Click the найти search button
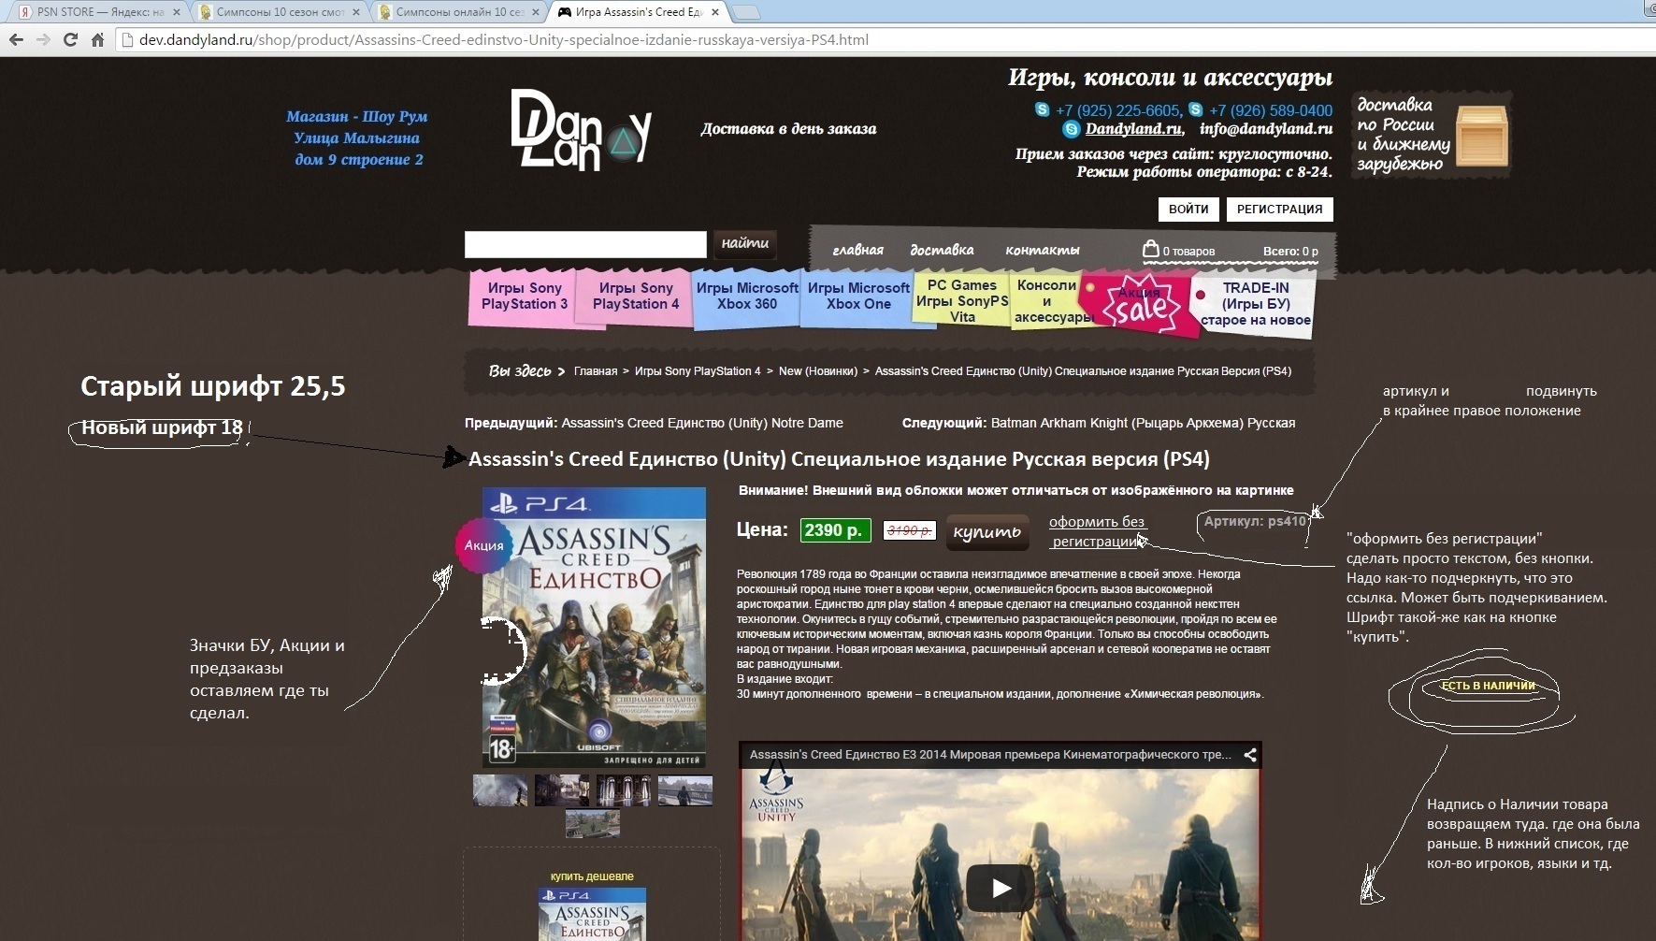This screenshot has height=941, width=1656. coord(745,243)
